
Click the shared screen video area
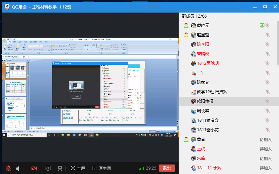point(90,88)
